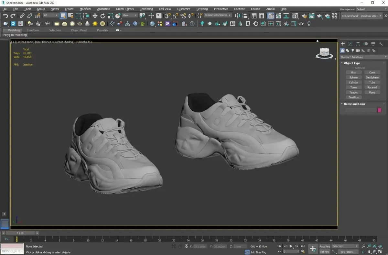Select the Move tool in toolbar
388x255 pixels.
[x=95, y=16]
